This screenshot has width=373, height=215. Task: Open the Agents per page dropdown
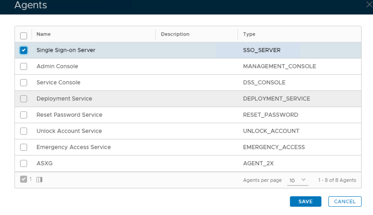pos(298,180)
